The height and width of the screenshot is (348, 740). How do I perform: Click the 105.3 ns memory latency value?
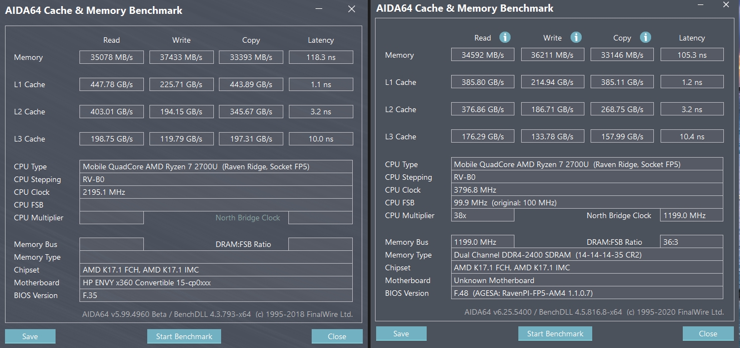point(692,55)
